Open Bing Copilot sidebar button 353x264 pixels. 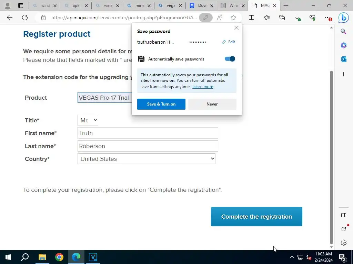tap(343, 18)
